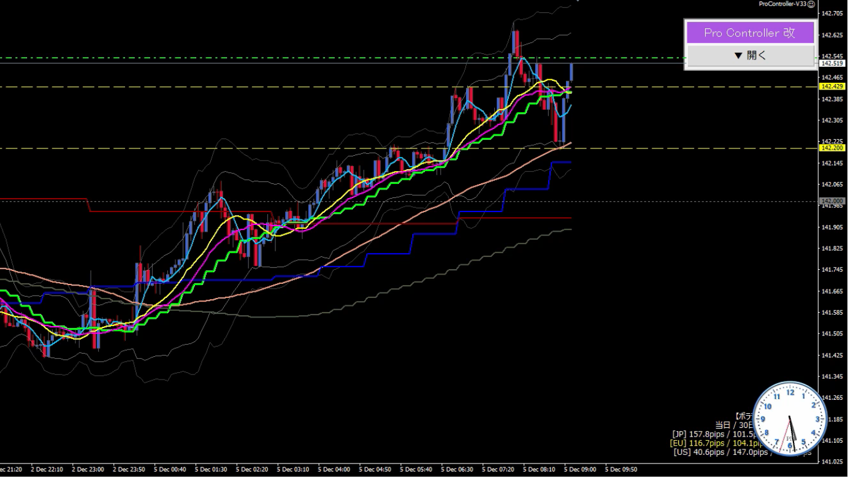Click the 141.345 price scale value
848x477 pixels.
(833, 376)
